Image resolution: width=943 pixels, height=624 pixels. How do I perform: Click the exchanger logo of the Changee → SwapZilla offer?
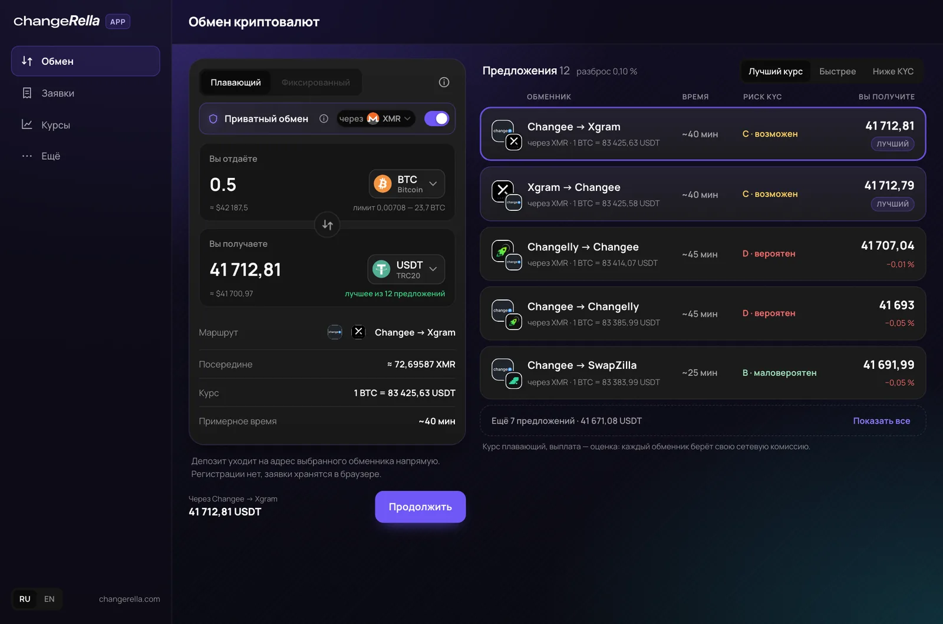pyautogui.click(x=507, y=374)
